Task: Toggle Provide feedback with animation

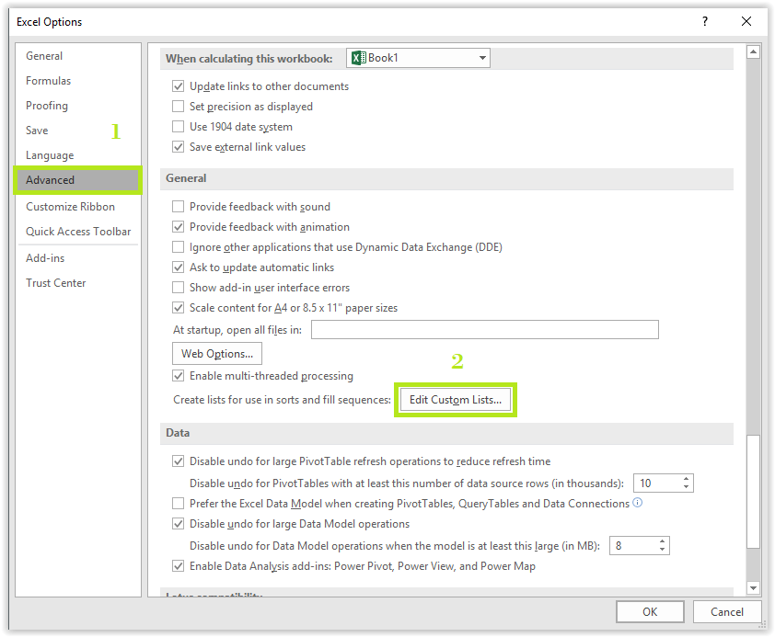Action: pyautogui.click(x=178, y=227)
